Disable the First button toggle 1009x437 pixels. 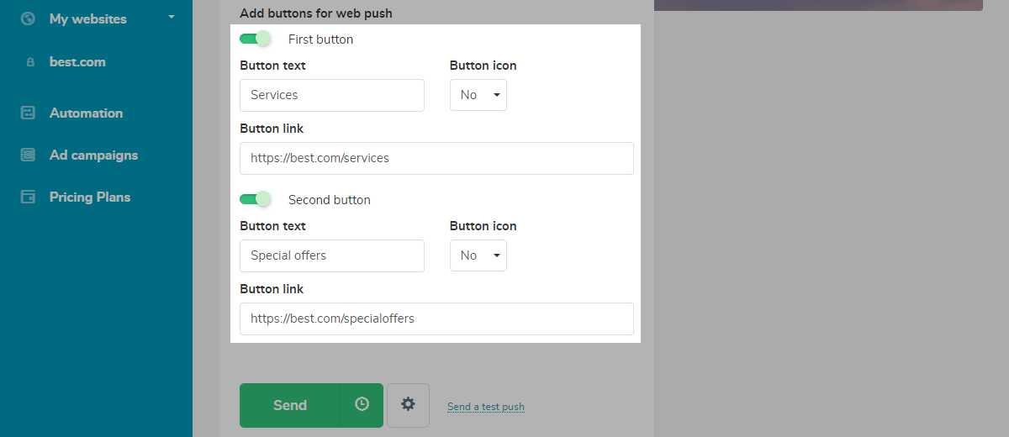(x=256, y=39)
